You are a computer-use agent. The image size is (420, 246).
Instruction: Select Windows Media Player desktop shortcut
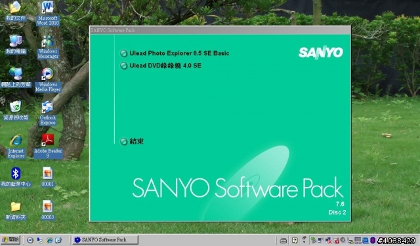pos(48,80)
